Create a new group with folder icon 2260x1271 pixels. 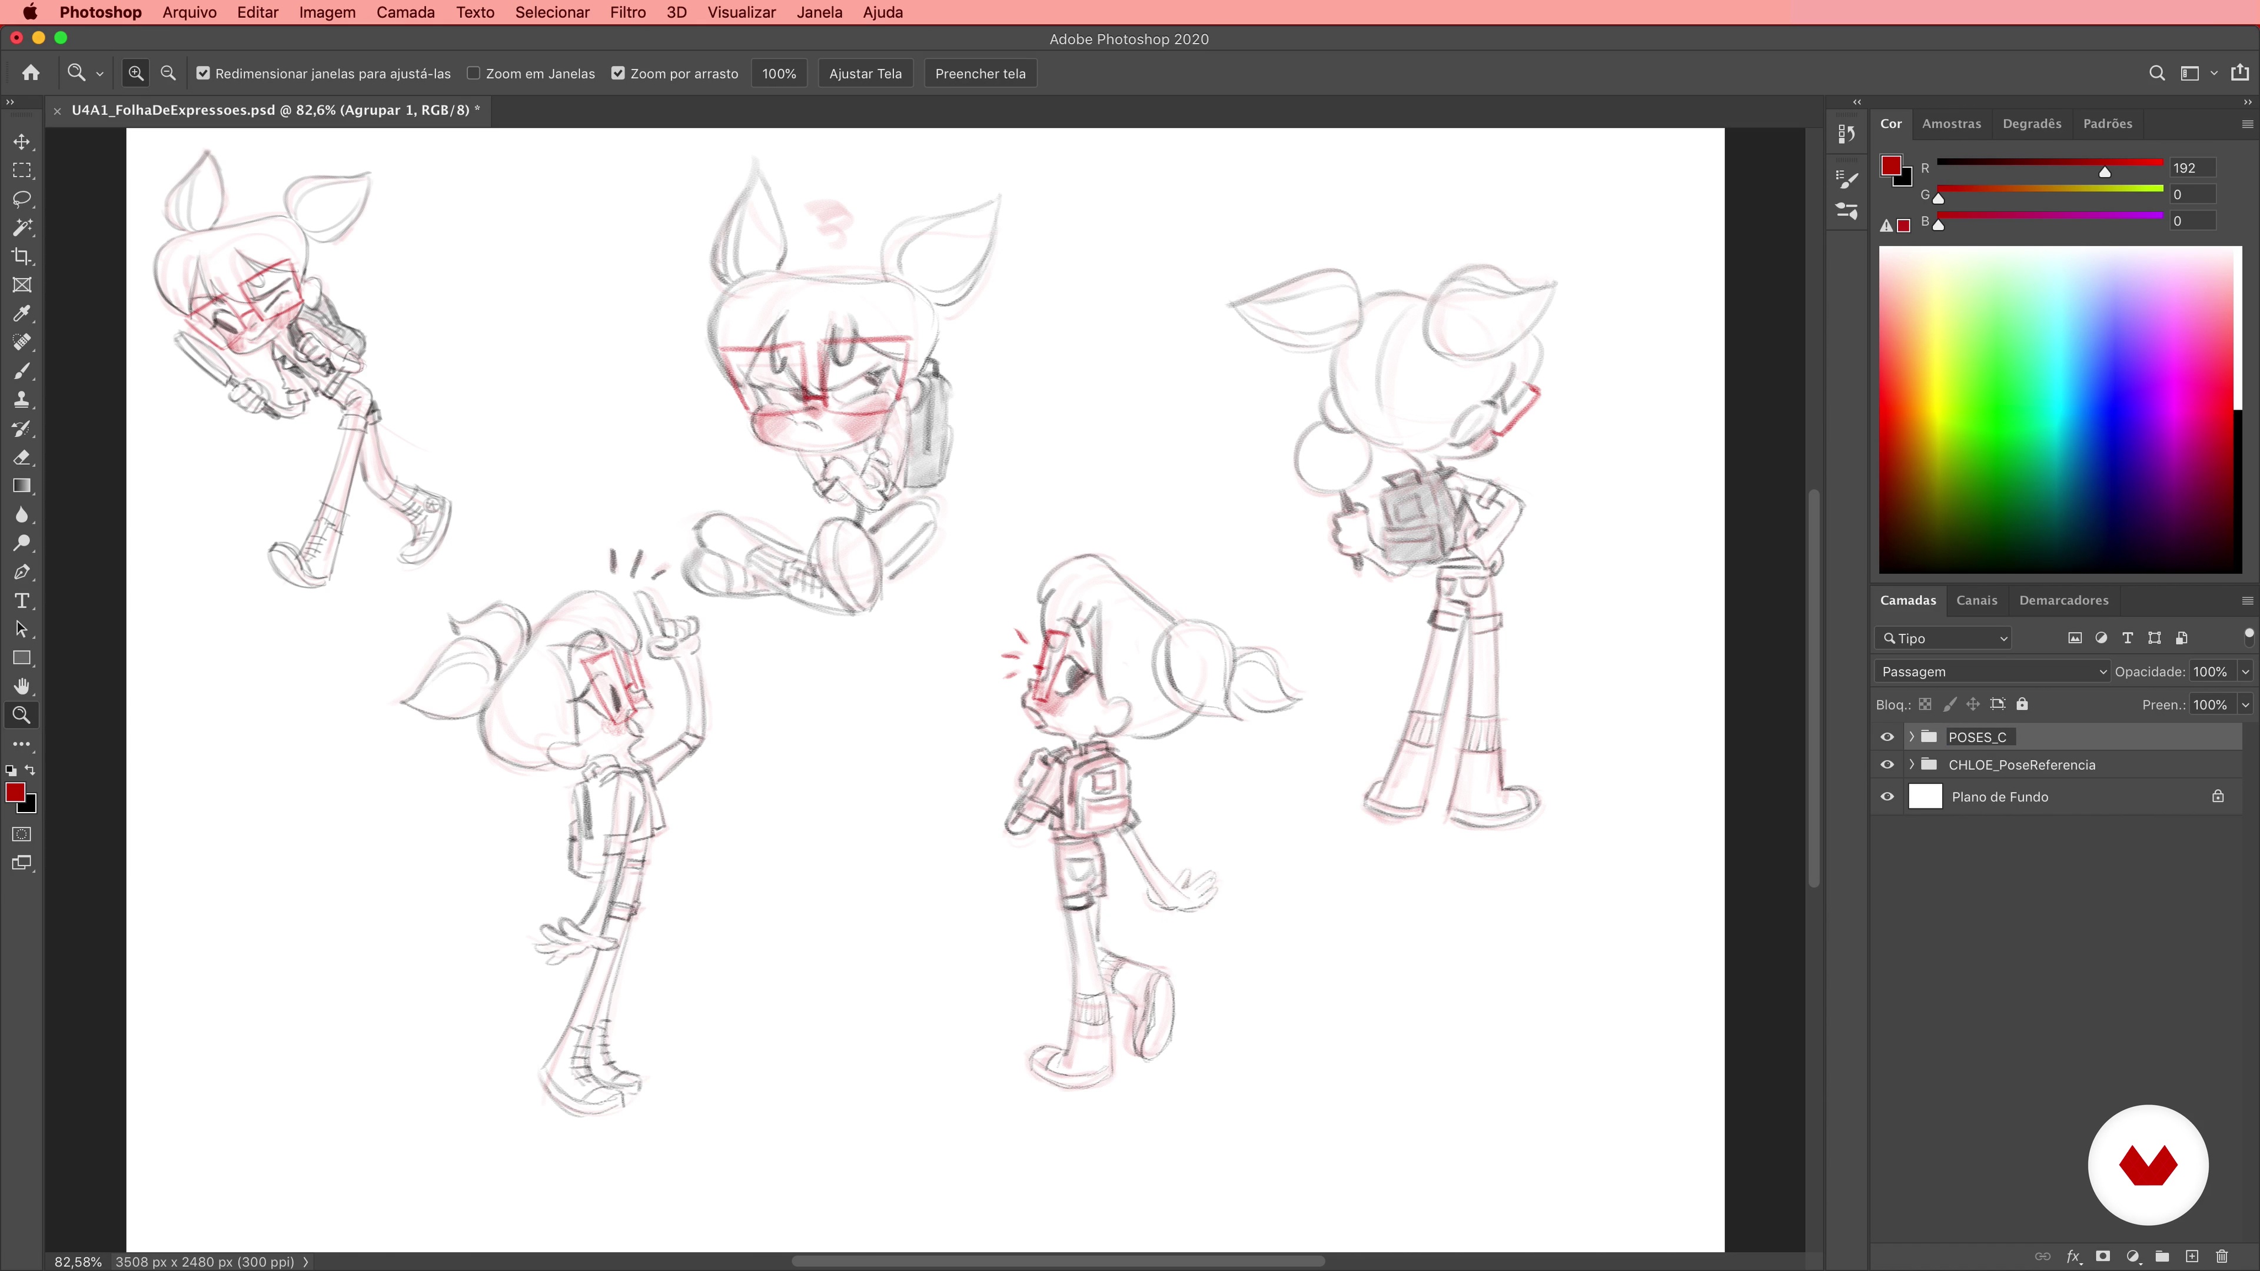pyautogui.click(x=2162, y=1256)
